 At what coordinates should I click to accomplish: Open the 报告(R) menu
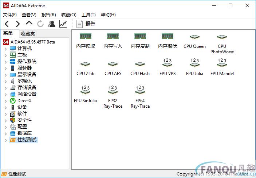[x=49, y=15]
